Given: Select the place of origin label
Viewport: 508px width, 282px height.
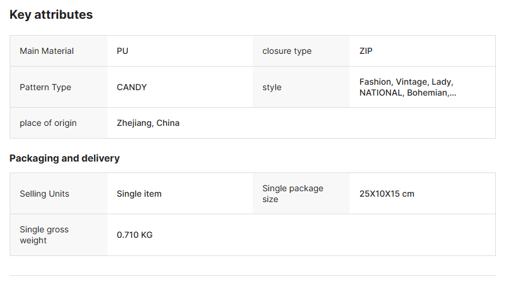Looking at the screenshot, I should 48,123.
